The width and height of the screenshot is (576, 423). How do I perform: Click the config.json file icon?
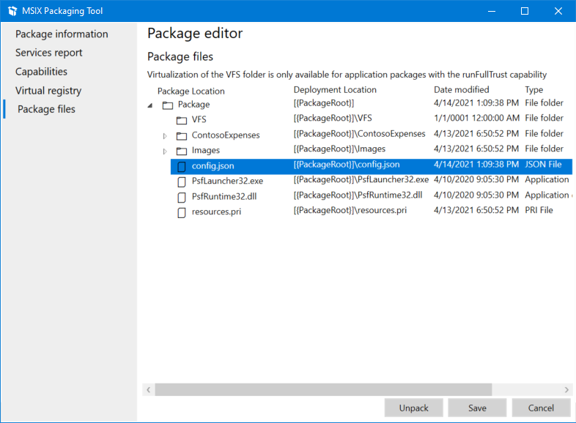[182, 167]
